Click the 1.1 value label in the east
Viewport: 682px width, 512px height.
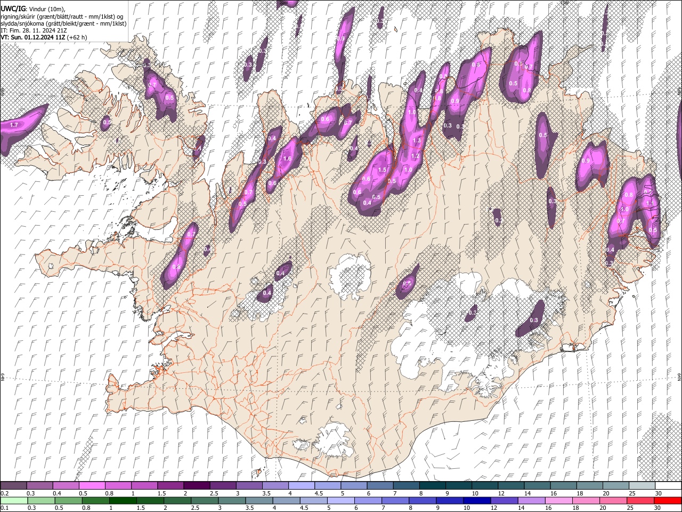click(649, 204)
